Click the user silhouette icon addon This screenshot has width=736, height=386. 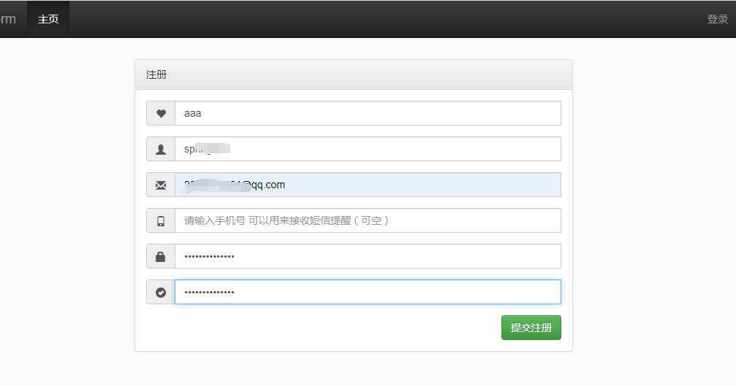pyautogui.click(x=161, y=149)
